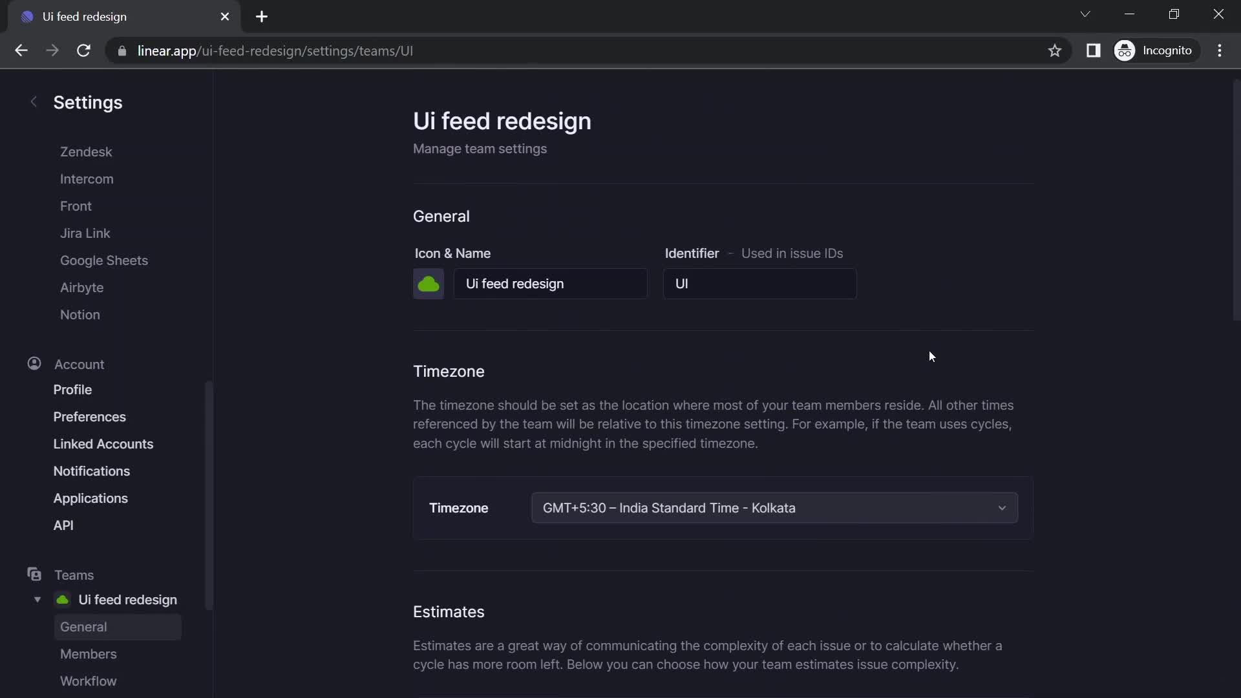Click the browser extensions icon
This screenshot has height=698, width=1241.
tap(1093, 50)
